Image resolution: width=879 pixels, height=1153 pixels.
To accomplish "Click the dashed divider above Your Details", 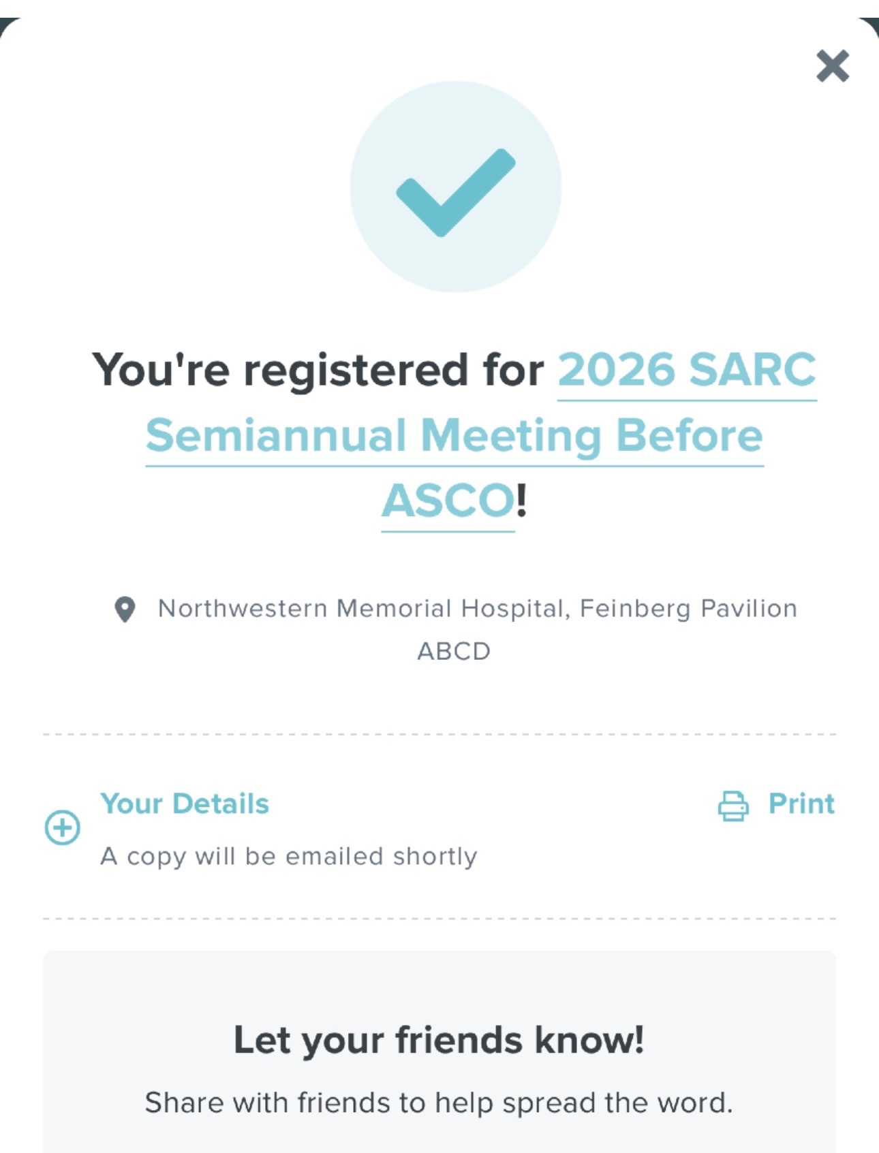I will pyautogui.click(x=439, y=735).
